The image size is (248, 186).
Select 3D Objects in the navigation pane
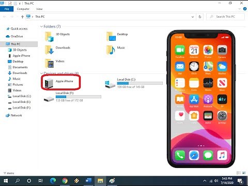[17, 50]
